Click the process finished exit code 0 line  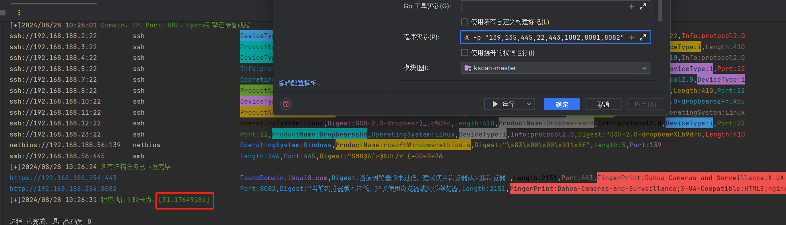(x=50, y=221)
